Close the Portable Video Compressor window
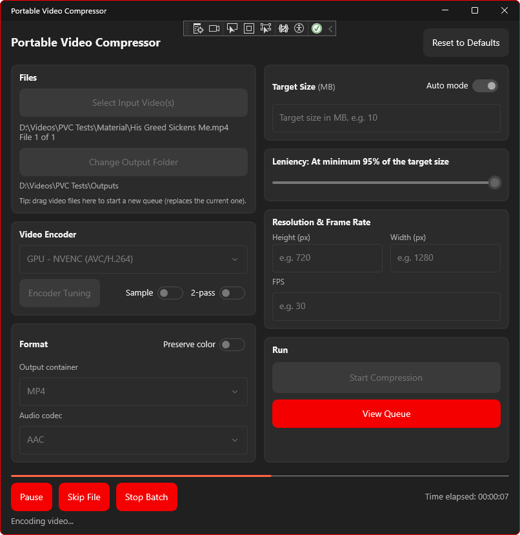Image resolution: width=520 pixels, height=535 pixels. point(505,10)
